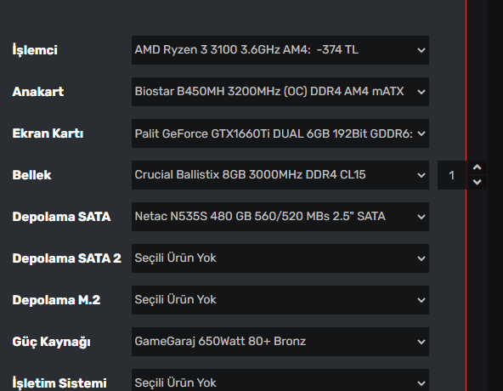Decrease Bellek quantity with down arrow
Image resolution: width=503 pixels, height=391 pixels.
tap(478, 183)
